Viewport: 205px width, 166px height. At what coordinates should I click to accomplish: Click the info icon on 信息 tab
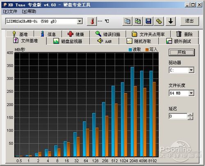(43, 34)
